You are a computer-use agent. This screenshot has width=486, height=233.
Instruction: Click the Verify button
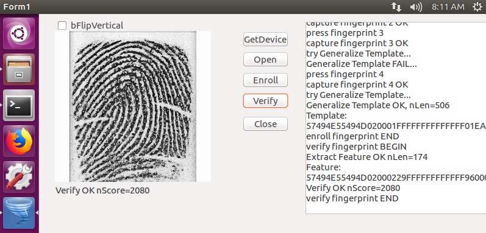[x=265, y=101]
